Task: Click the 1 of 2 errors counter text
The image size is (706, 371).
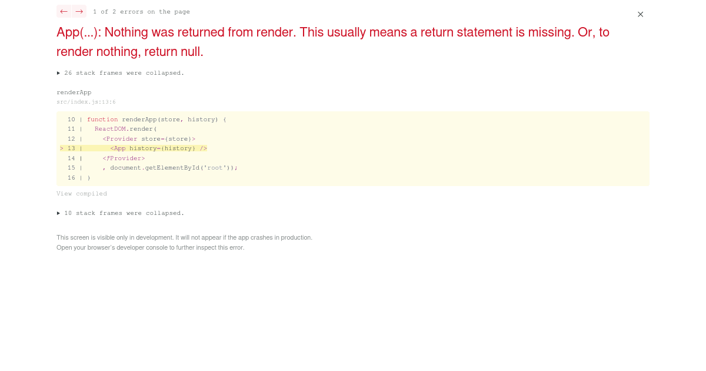Action: [141, 11]
